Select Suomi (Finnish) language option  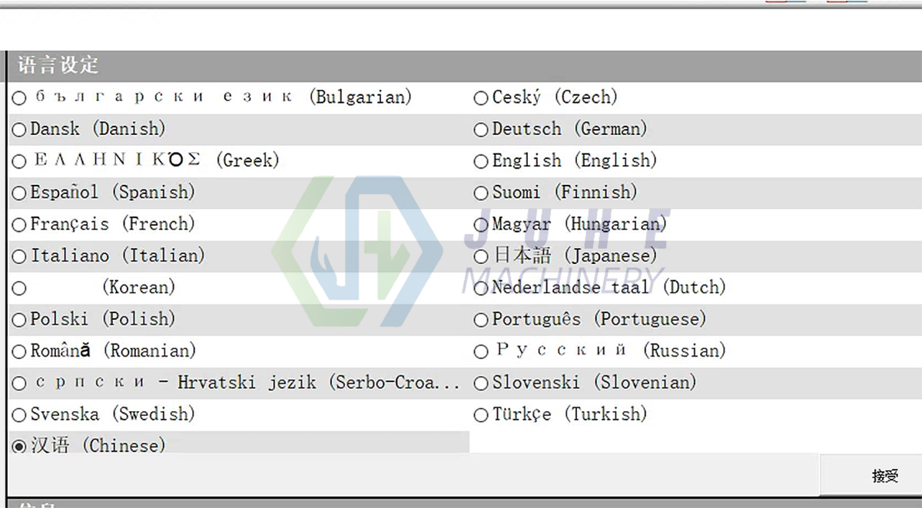[480, 193]
